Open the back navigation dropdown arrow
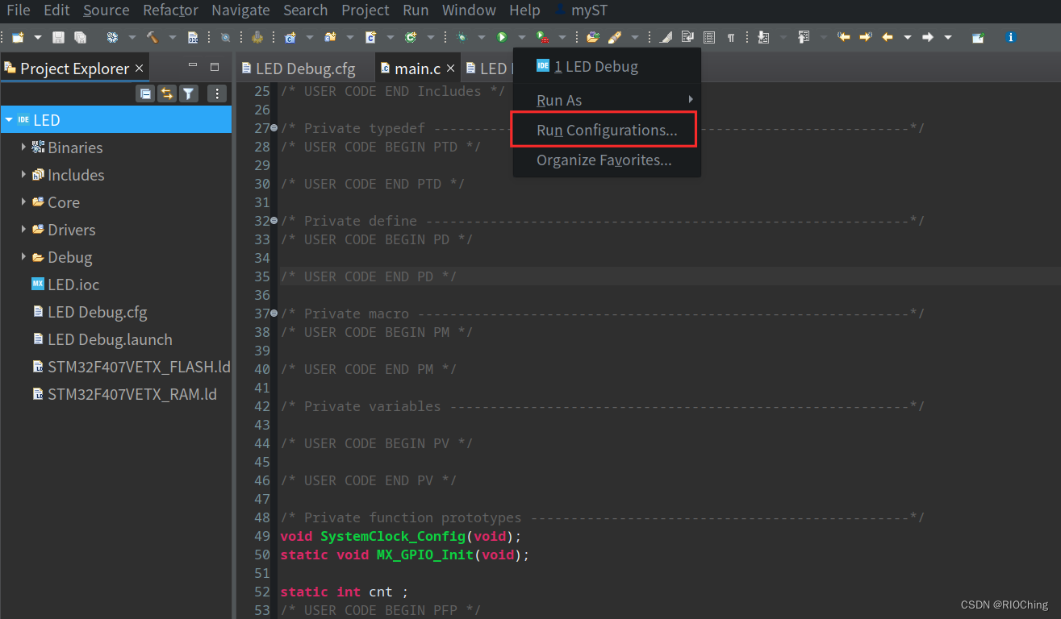 (x=908, y=37)
